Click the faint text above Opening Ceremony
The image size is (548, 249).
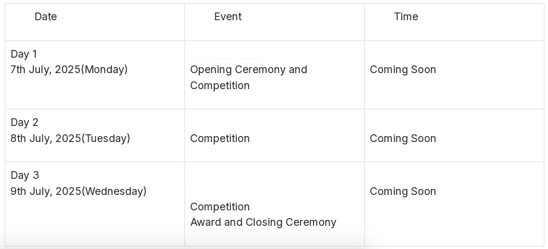coord(227,57)
